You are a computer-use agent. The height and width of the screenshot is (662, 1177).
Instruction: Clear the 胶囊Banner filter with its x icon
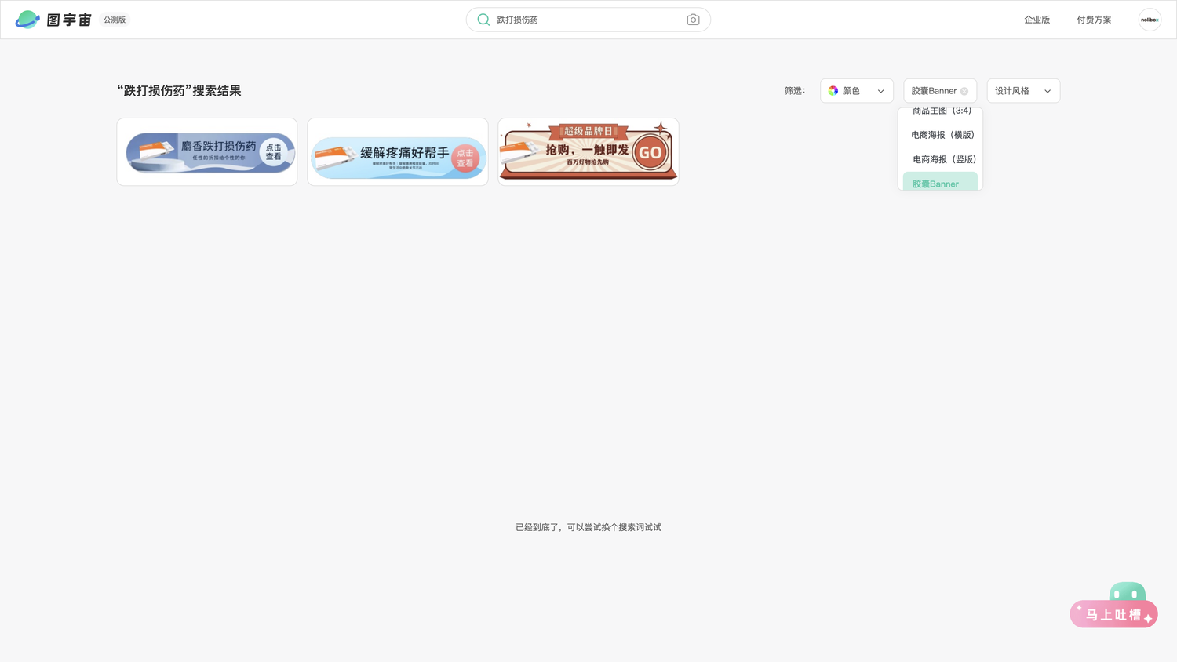(x=964, y=91)
